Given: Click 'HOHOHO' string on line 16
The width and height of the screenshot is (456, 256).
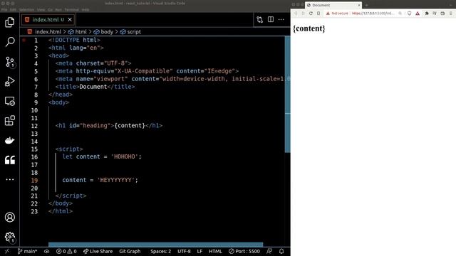Looking at the screenshot, I should [x=125, y=156].
